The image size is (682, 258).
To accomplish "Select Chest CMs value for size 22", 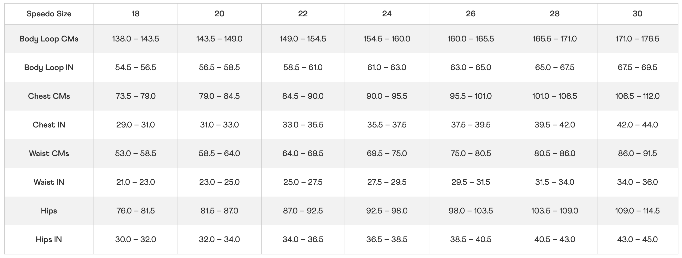I will [x=303, y=96].
